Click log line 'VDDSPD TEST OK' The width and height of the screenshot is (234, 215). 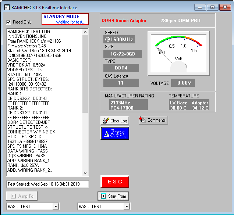click(25, 69)
